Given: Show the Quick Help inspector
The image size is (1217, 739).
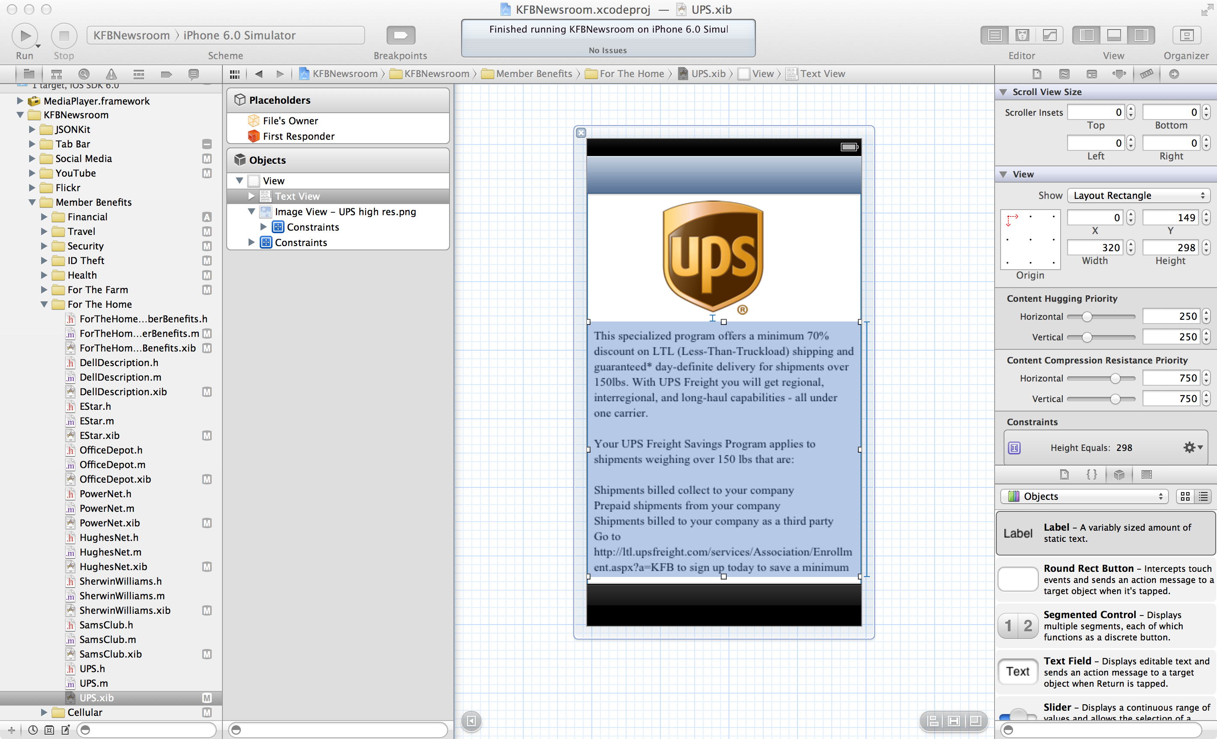Looking at the screenshot, I should point(1064,74).
